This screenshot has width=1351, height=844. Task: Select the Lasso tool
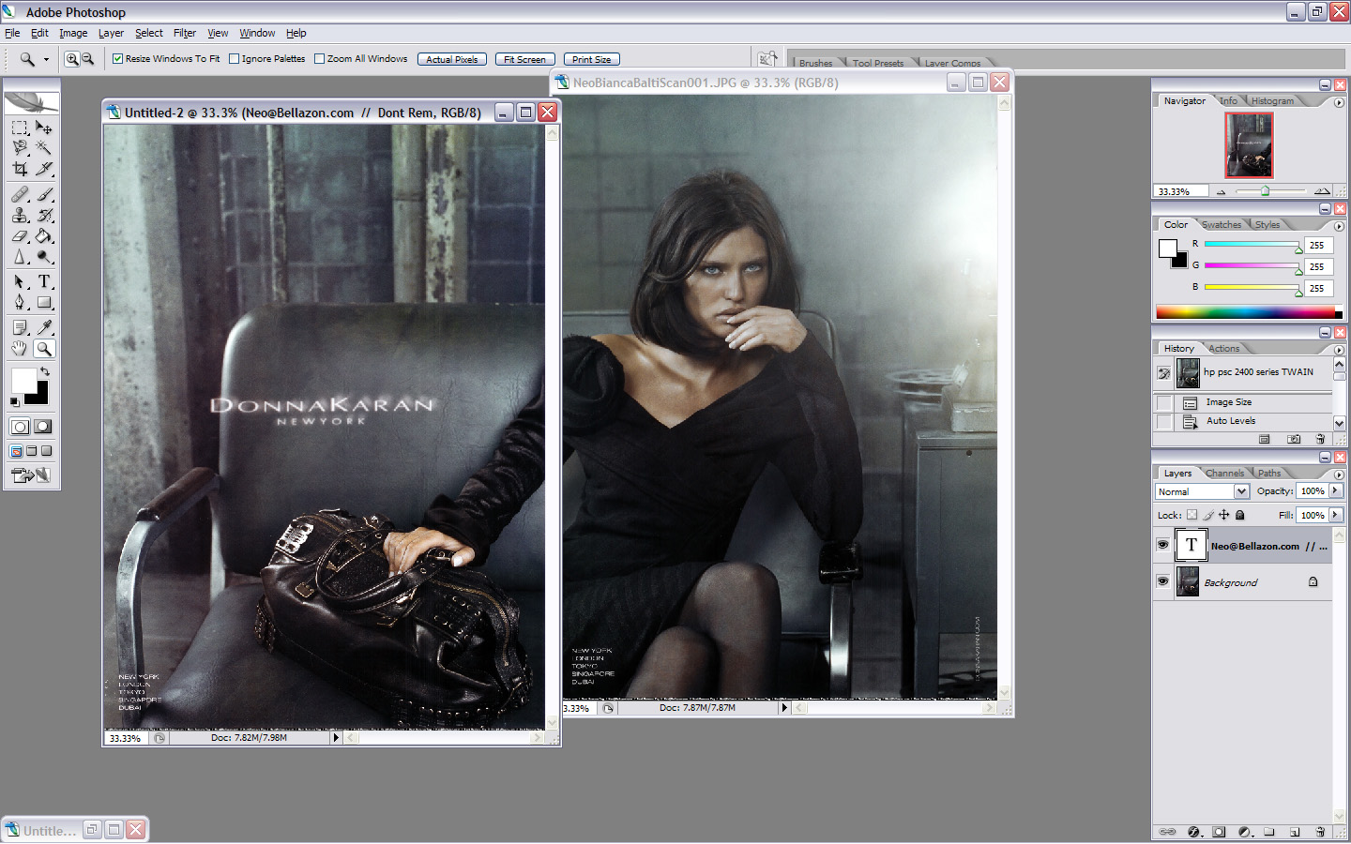[x=20, y=148]
